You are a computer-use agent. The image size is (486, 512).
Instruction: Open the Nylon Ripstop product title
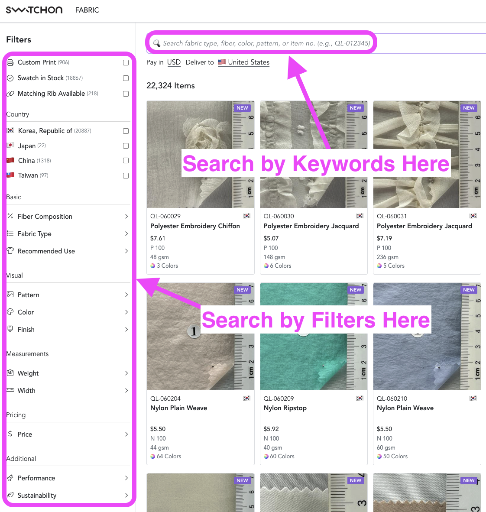285,408
